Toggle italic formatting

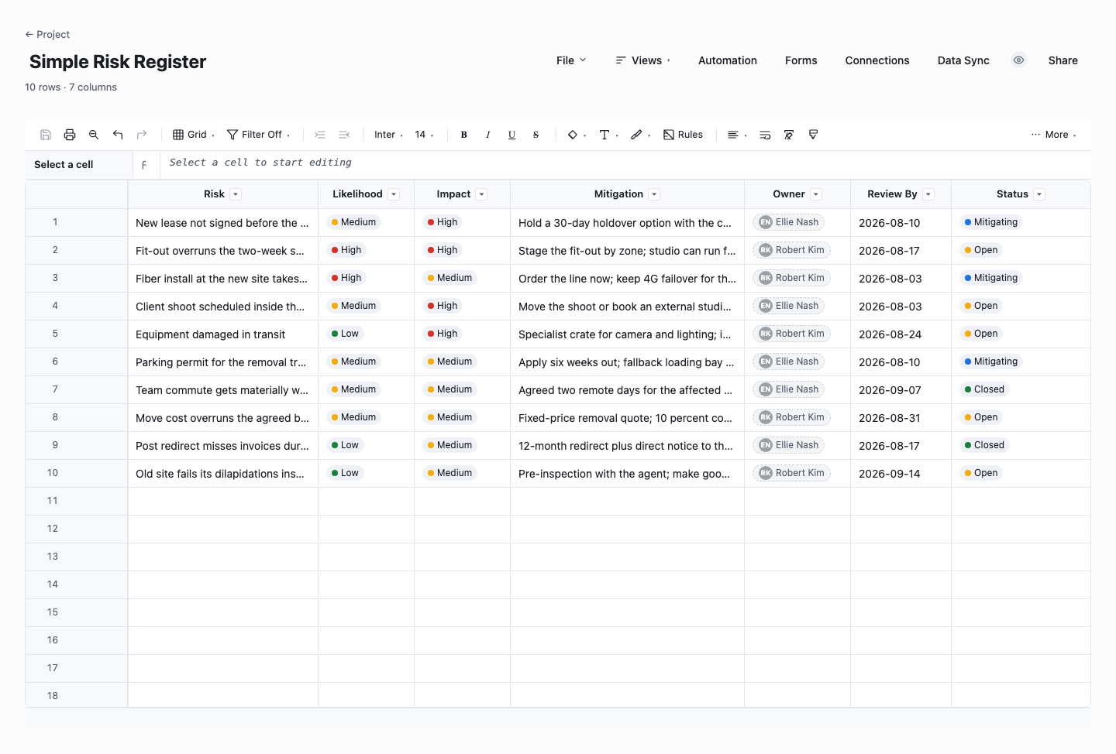488,135
